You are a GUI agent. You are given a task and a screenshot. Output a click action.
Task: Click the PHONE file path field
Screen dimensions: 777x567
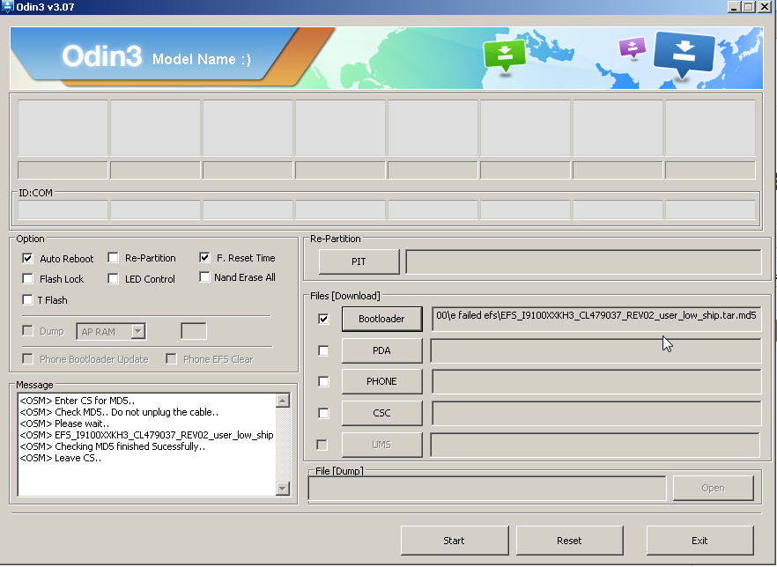[x=596, y=381]
